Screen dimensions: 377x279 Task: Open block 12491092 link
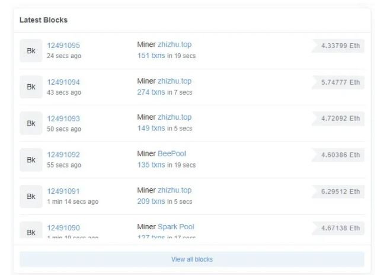coord(63,155)
